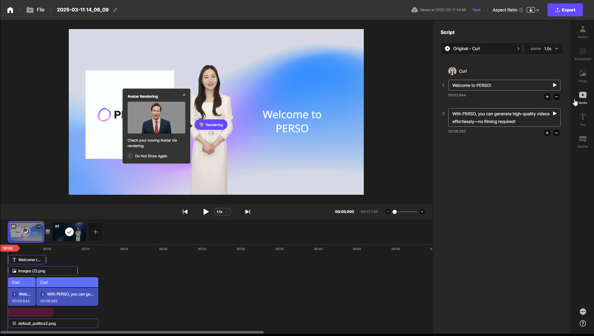Click the horizontal timeline scrollbar
Viewport: 594px width, 336px height.
132,332
